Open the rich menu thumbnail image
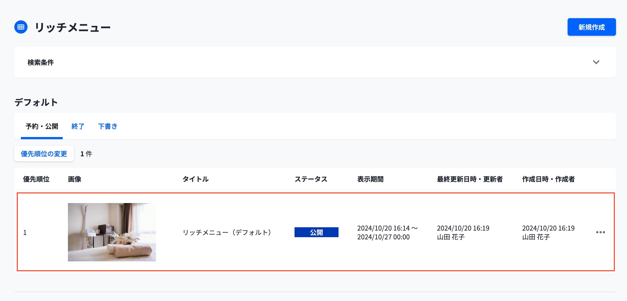Viewport: 627px width, 301px height. (112, 232)
